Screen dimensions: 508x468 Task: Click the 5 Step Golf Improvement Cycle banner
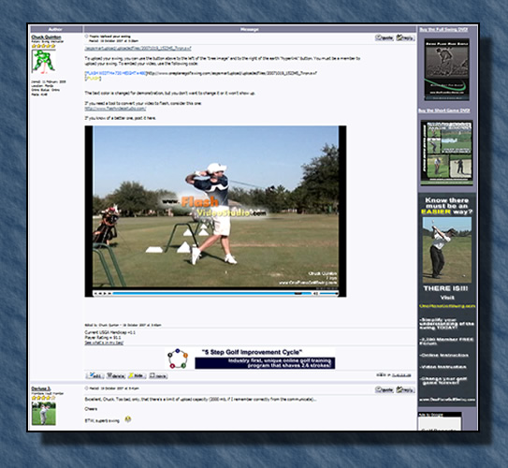click(x=250, y=358)
